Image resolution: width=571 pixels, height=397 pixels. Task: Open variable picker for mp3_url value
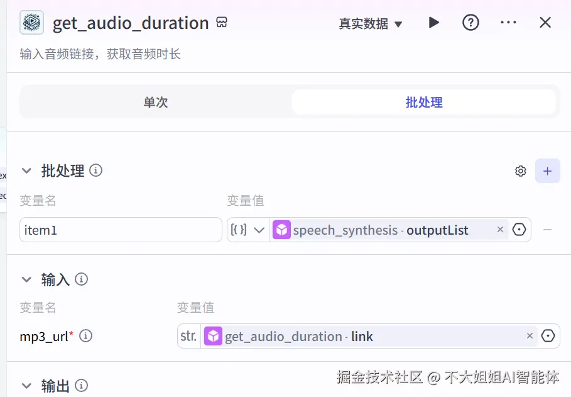click(548, 336)
